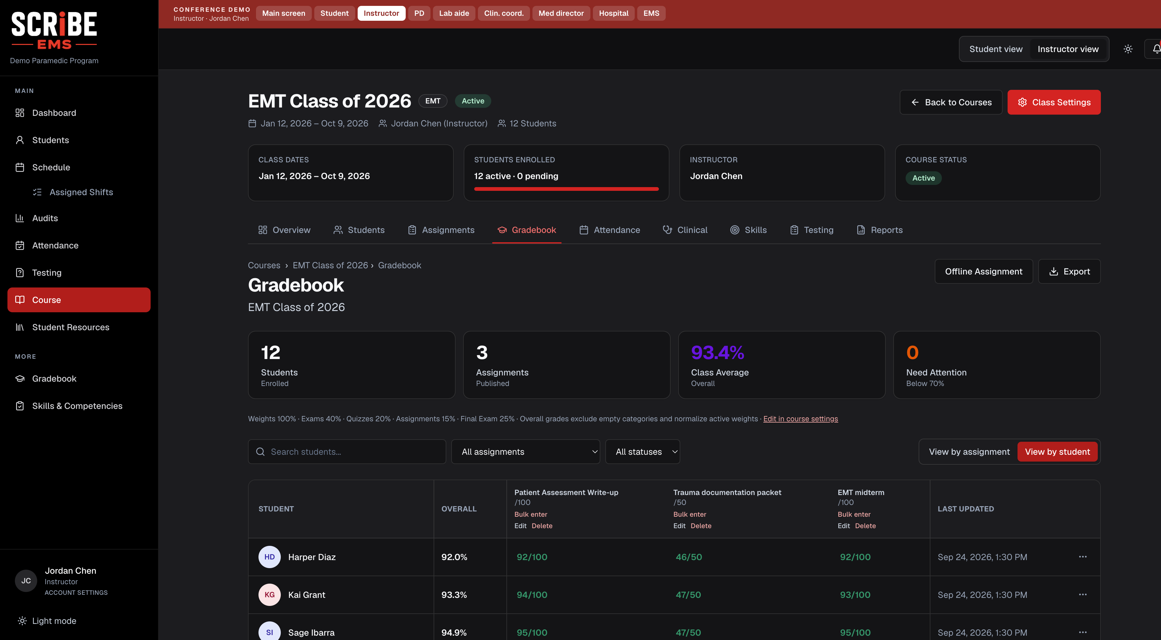
Task: Open the Dashboard sidebar item
Action: 79,112
